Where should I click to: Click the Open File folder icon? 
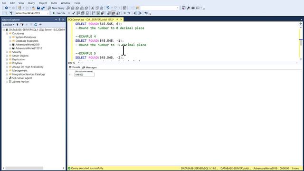(34, 8)
